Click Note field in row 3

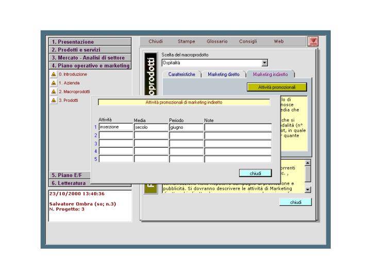point(238,143)
